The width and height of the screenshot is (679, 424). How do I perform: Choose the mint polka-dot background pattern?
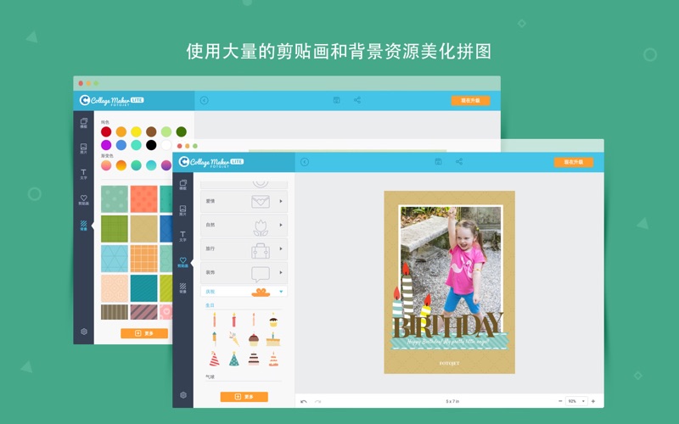pos(115,199)
